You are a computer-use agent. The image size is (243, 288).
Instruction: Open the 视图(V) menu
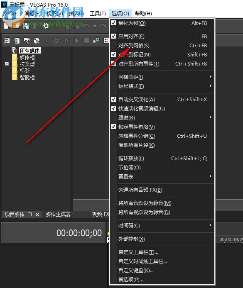click(x=54, y=14)
